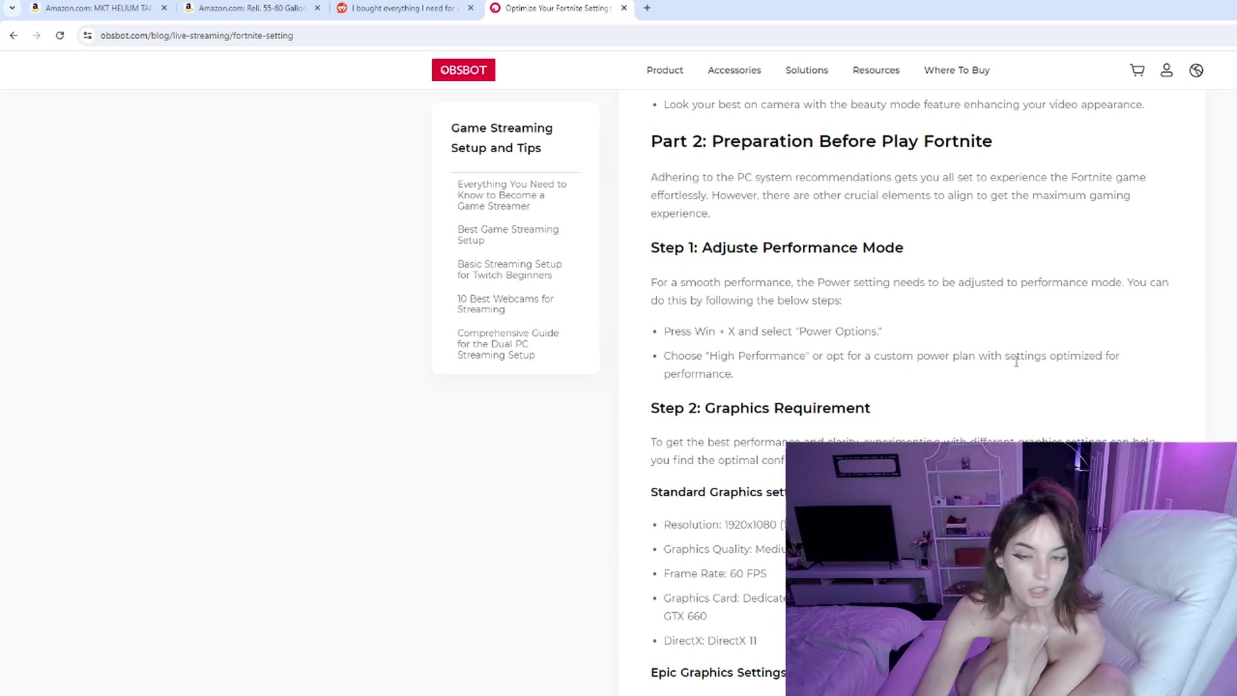Open a new tab with the plus button
Screen dimensions: 1237x696
coord(647,8)
